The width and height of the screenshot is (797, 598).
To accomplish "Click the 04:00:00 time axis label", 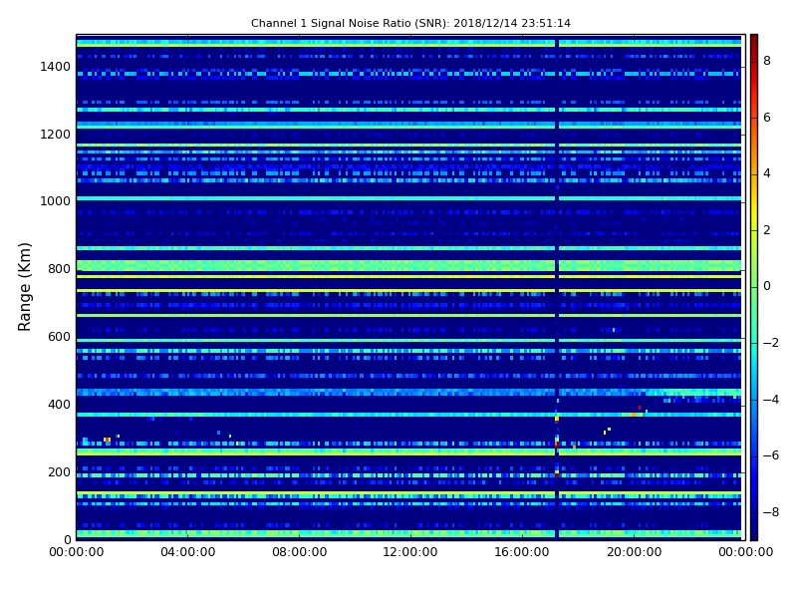I will click(x=187, y=552).
